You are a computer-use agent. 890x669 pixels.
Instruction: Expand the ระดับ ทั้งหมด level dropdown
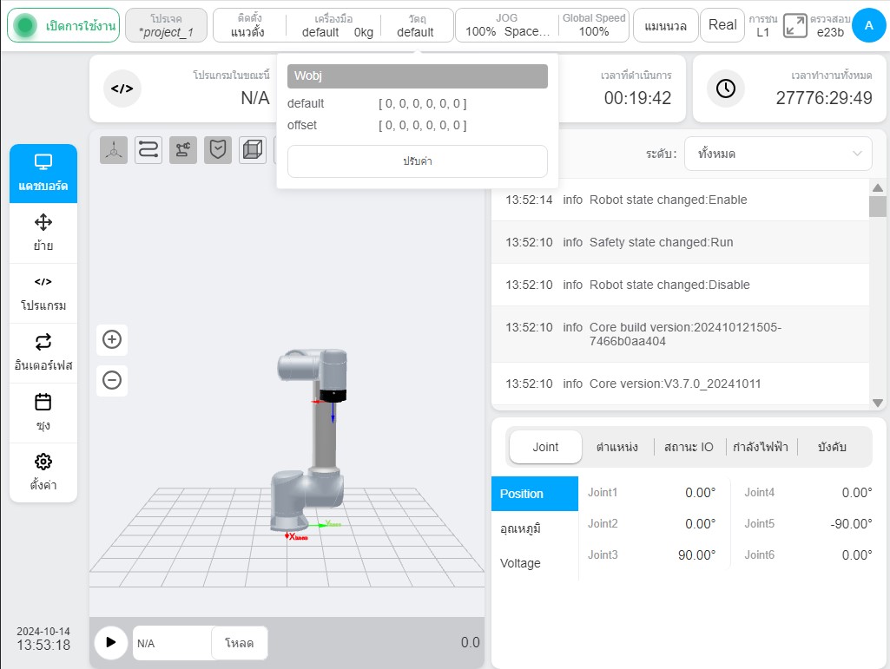pos(778,154)
